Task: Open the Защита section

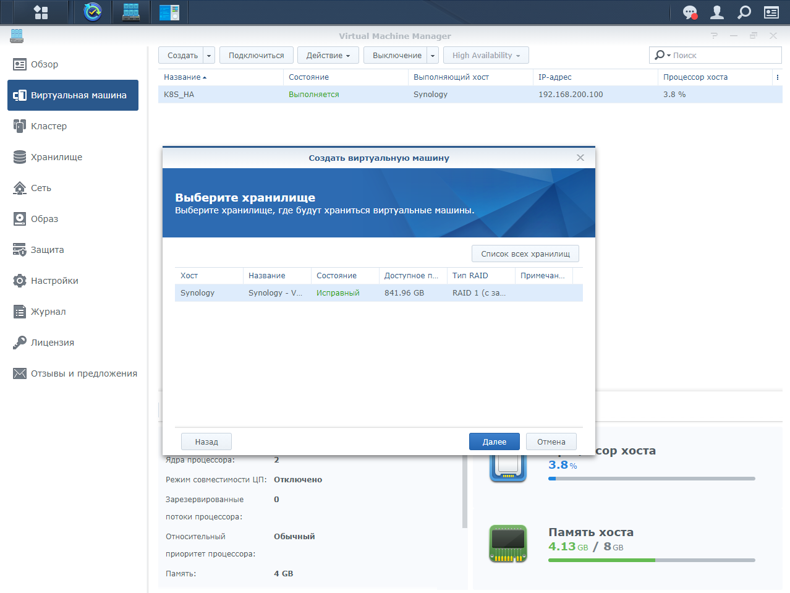Action: tap(73, 250)
